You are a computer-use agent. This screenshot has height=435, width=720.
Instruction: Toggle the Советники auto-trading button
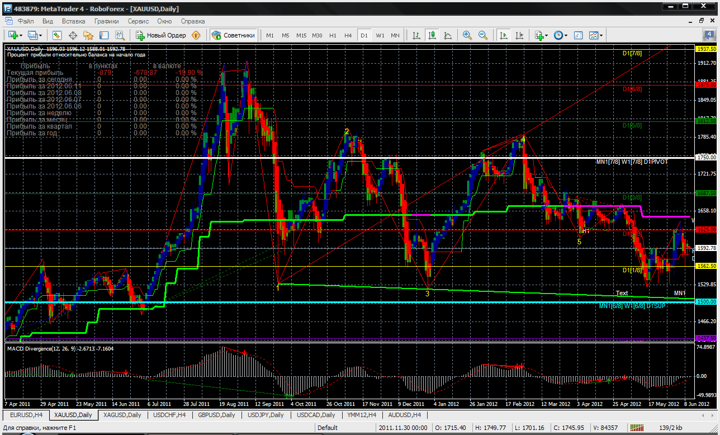(x=234, y=35)
